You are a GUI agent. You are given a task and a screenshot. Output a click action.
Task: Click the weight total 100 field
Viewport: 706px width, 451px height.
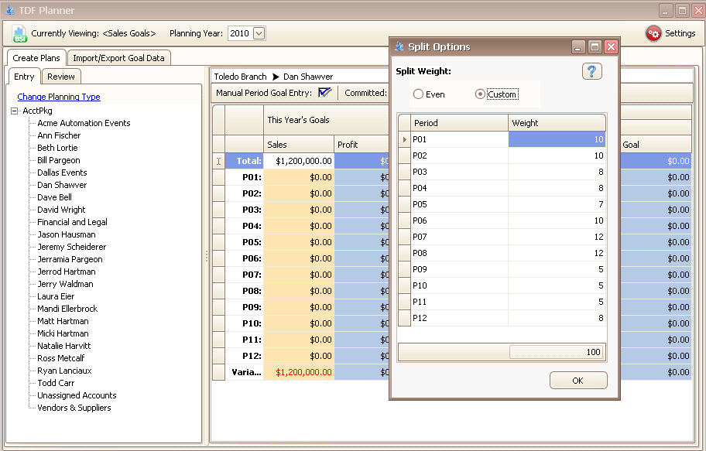[x=557, y=352]
